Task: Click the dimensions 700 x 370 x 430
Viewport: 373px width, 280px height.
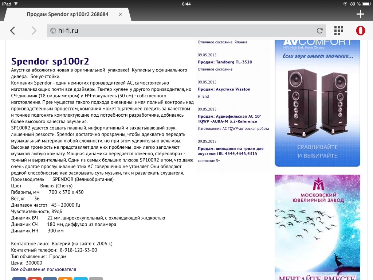Action: [x=66, y=192]
